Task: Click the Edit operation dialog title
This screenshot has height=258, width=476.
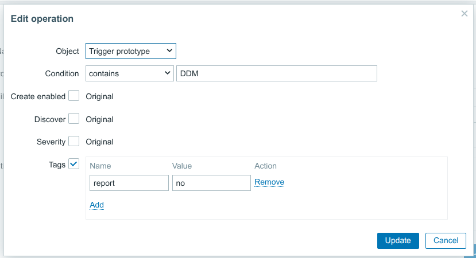Action: [x=42, y=18]
